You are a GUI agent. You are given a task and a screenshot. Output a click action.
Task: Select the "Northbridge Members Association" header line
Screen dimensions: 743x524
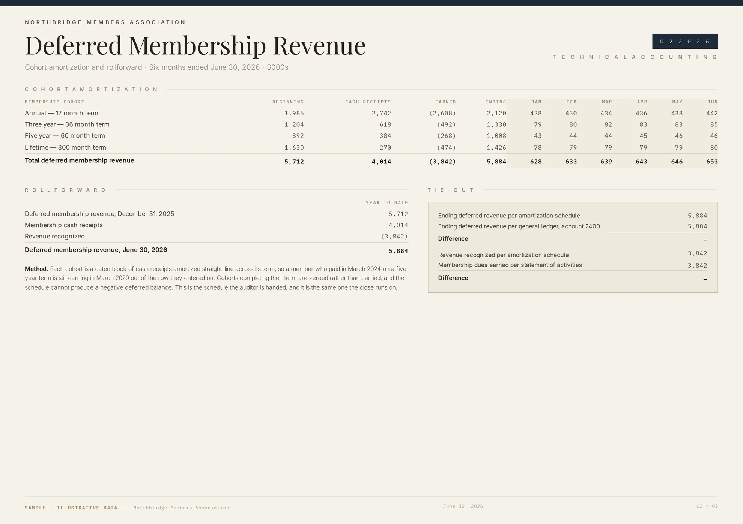(x=105, y=22)
